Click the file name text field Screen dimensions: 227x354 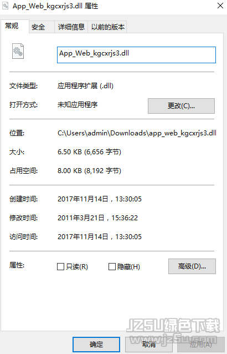pyautogui.click(x=136, y=55)
